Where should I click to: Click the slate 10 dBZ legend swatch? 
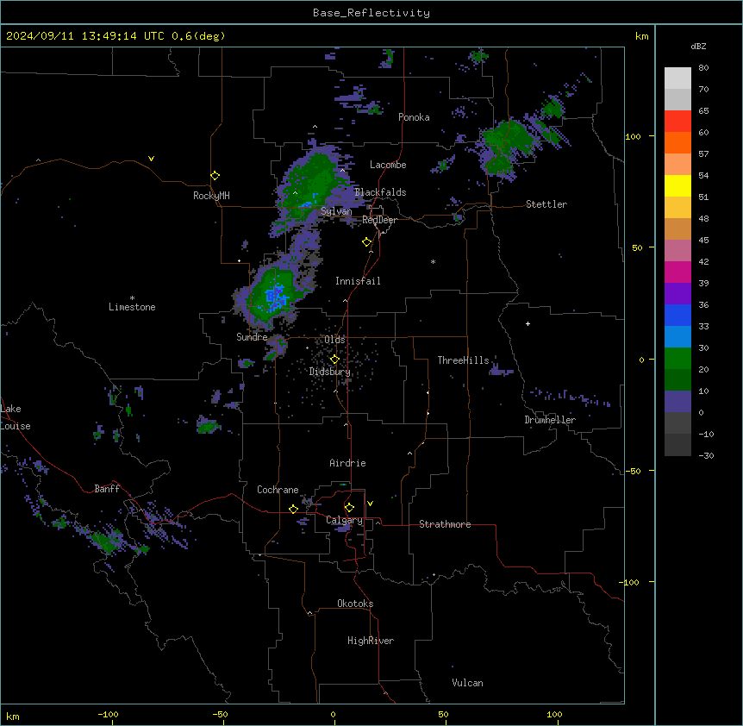click(x=677, y=402)
